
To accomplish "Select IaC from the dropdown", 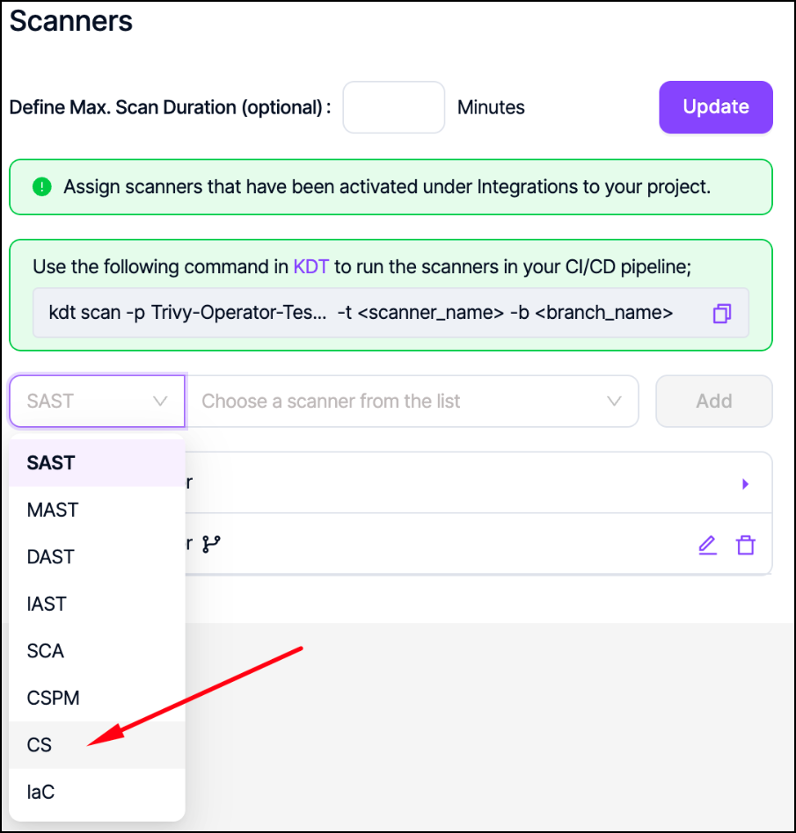I will [x=40, y=793].
